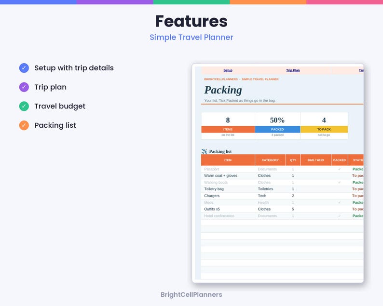Select the Outfits x5 item cell
The image size is (383, 306).
228,209
